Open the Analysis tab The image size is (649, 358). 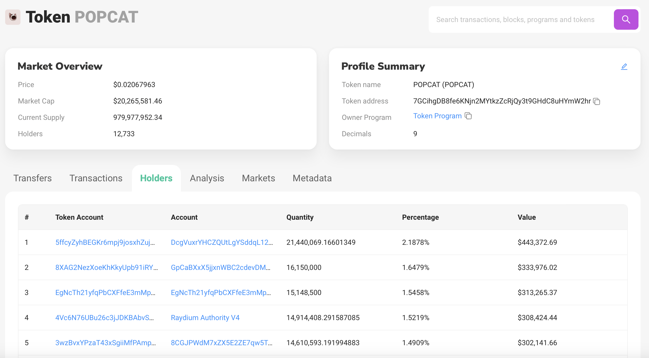tap(207, 178)
